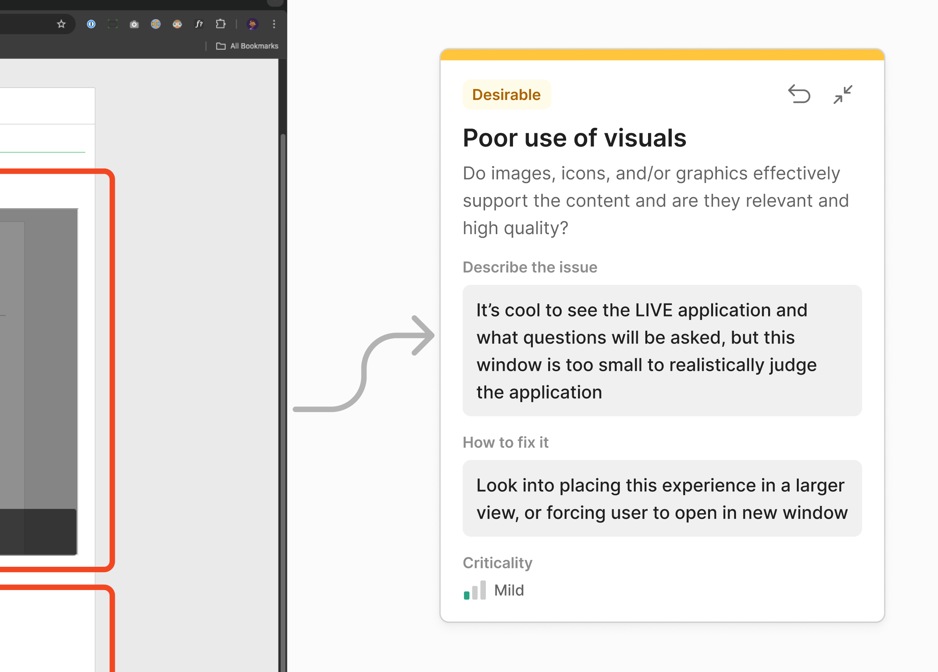938x672 pixels.
Task: Click the 'Poor use of visuals' heading
Action: tap(575, 138)
